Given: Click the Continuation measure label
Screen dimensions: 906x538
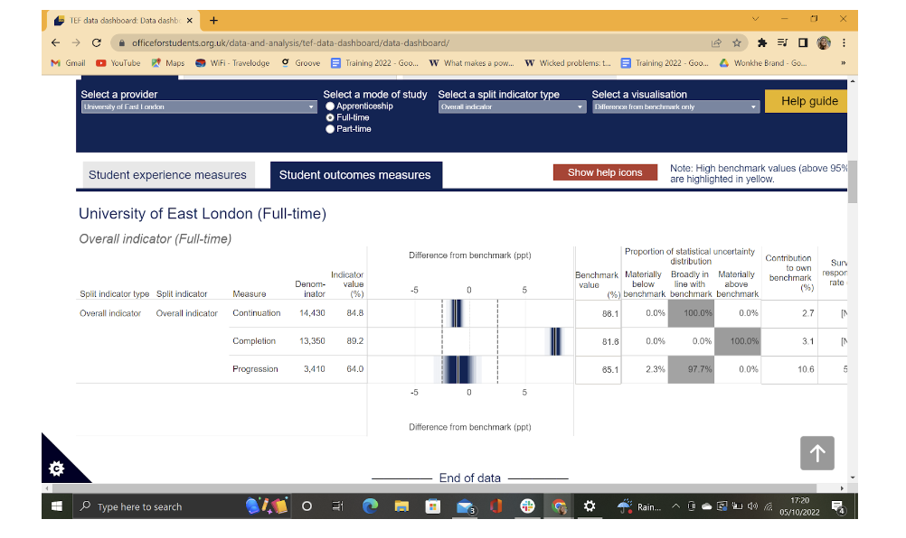Looking at the screenshot, I should (257, 313).
